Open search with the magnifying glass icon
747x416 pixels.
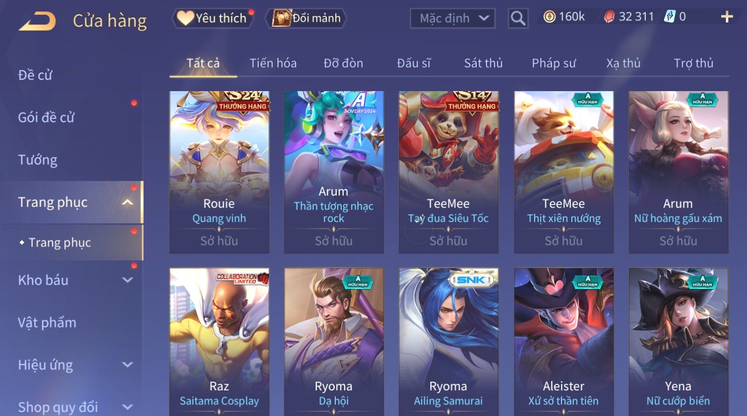[x=518, y=19]
